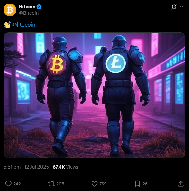This screenshot has height=191, width=189.
Task: Open the Bitcoin profile avatar
Action: click(10, 10)
